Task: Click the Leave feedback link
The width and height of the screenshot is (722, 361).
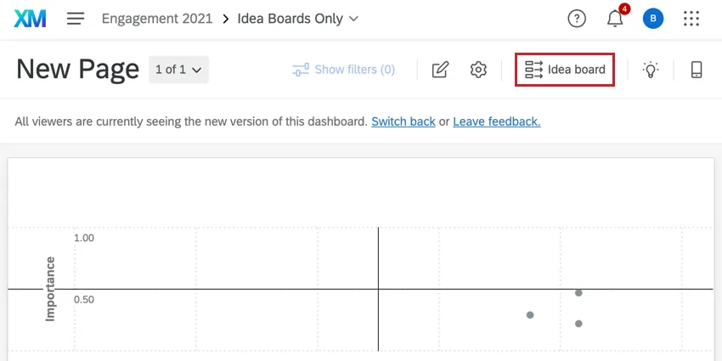Action: (x=497, y=121)
